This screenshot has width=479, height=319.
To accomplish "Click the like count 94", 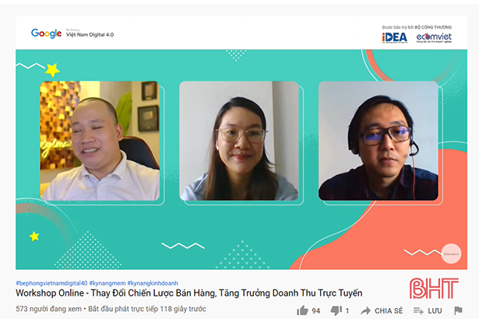I will tap(316, 311).
